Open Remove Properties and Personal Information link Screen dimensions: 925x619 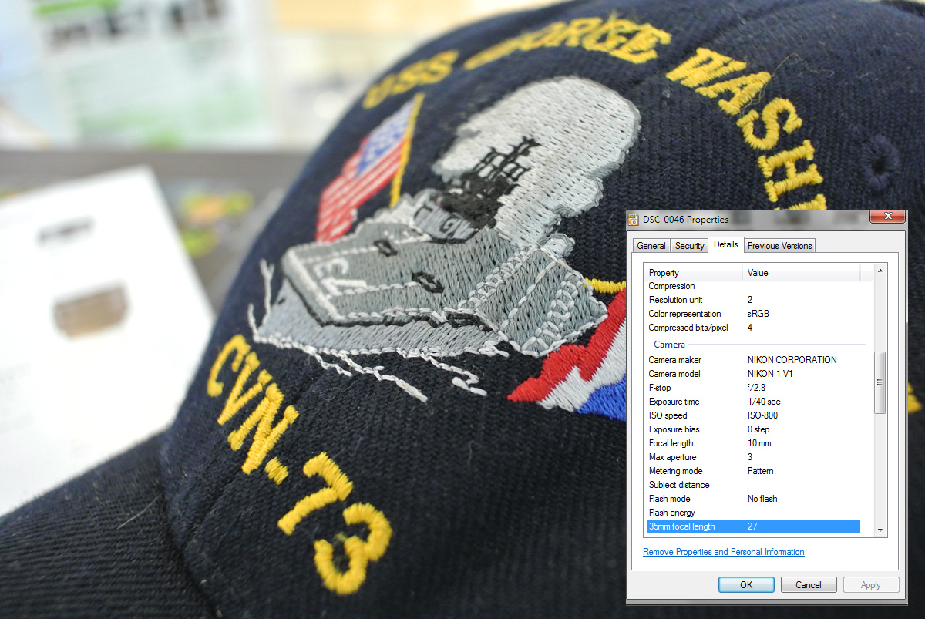723,552
